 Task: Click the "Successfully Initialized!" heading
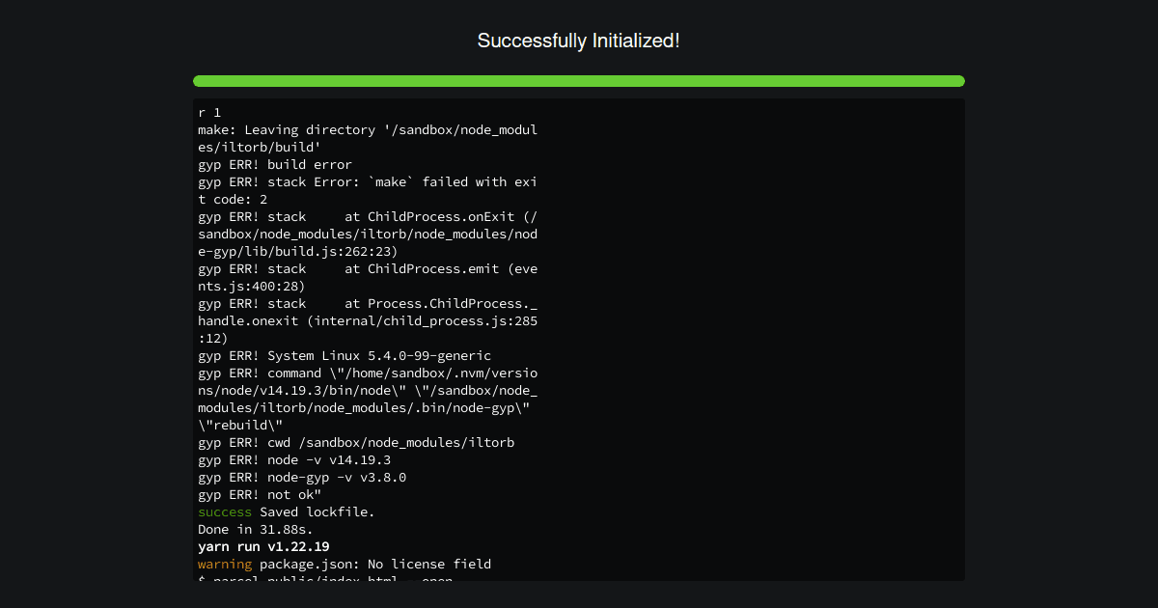[579, 41]
